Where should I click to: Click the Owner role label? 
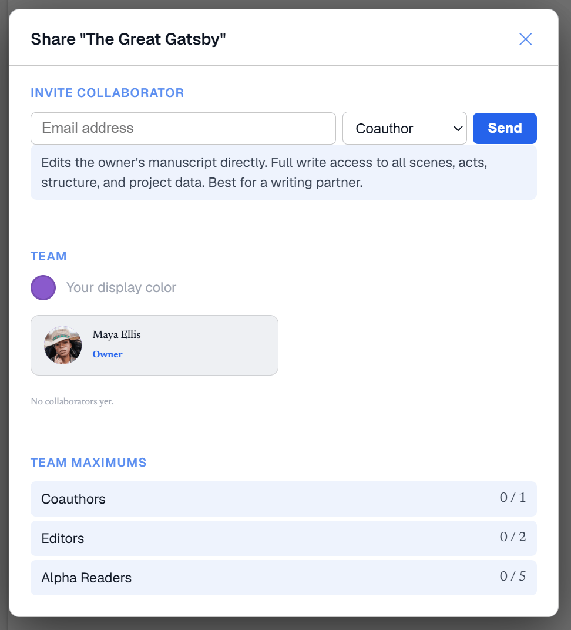pyautogui.click(x=108, y=354)
